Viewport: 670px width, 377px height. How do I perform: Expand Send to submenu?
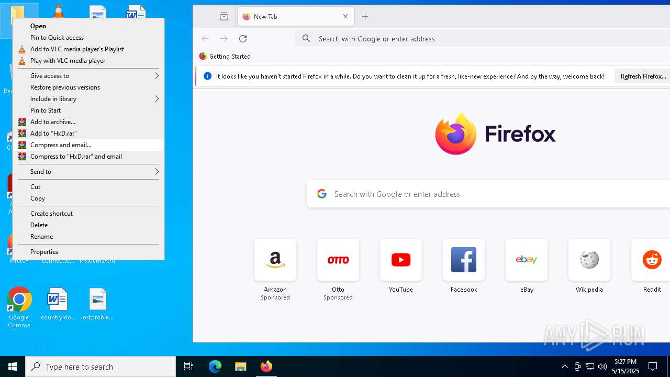tap(88, 172)
